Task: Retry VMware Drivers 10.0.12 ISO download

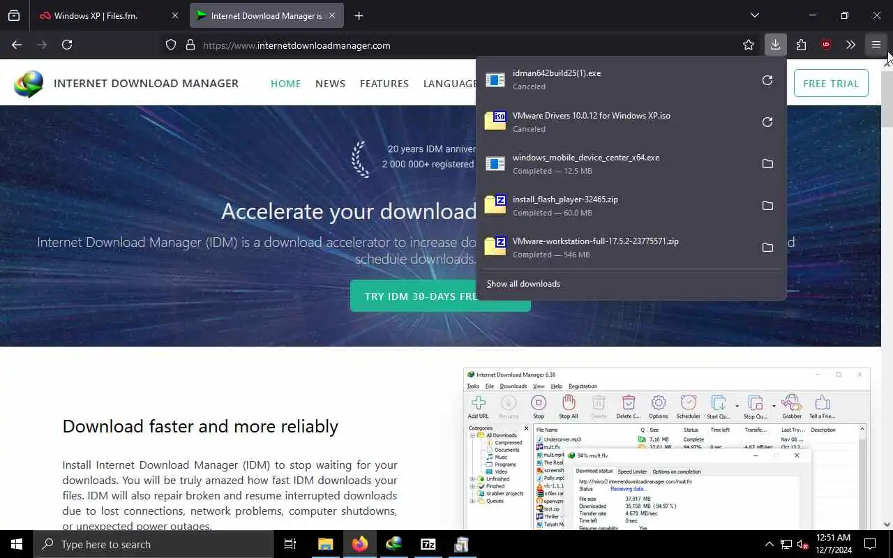Action: pyautogui.click(x=767, y=122)
